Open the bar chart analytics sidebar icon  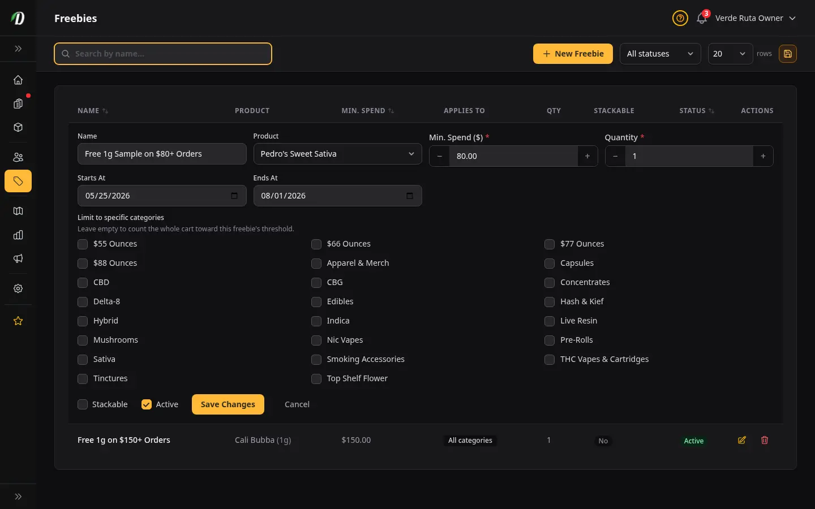[x=18, y=235]
